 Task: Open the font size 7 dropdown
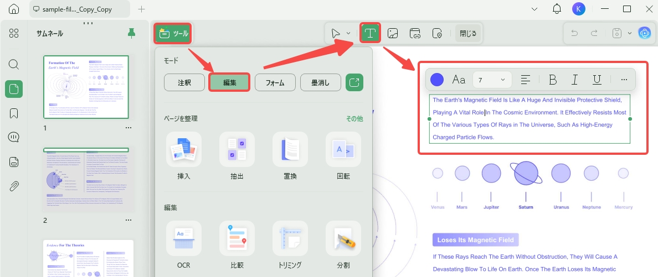pyautogui.click(x=492, y=79)
